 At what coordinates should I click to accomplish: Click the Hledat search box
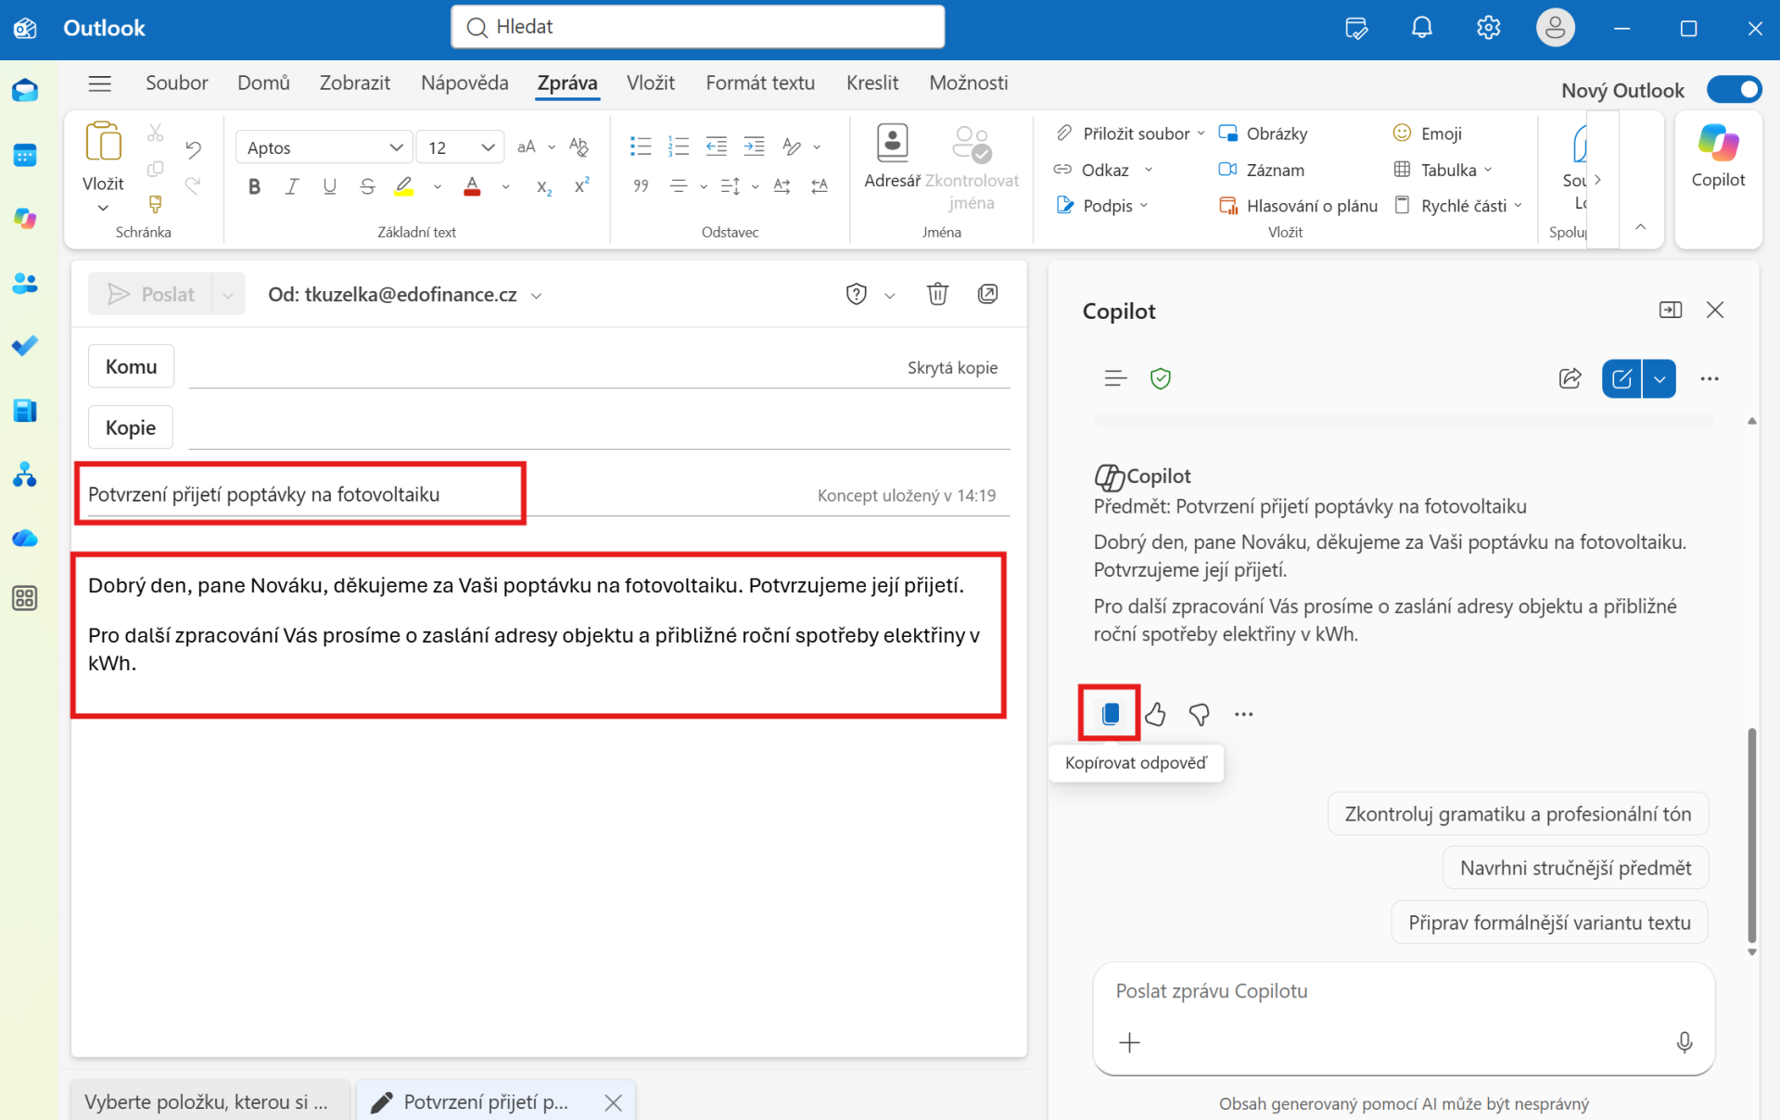698,27
